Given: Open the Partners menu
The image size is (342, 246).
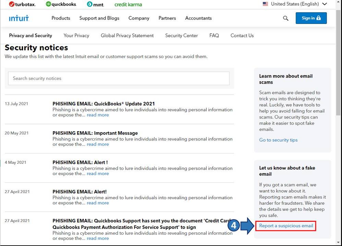Looking at the screenshot, I should pyautogui.click(x=167, y=18).
